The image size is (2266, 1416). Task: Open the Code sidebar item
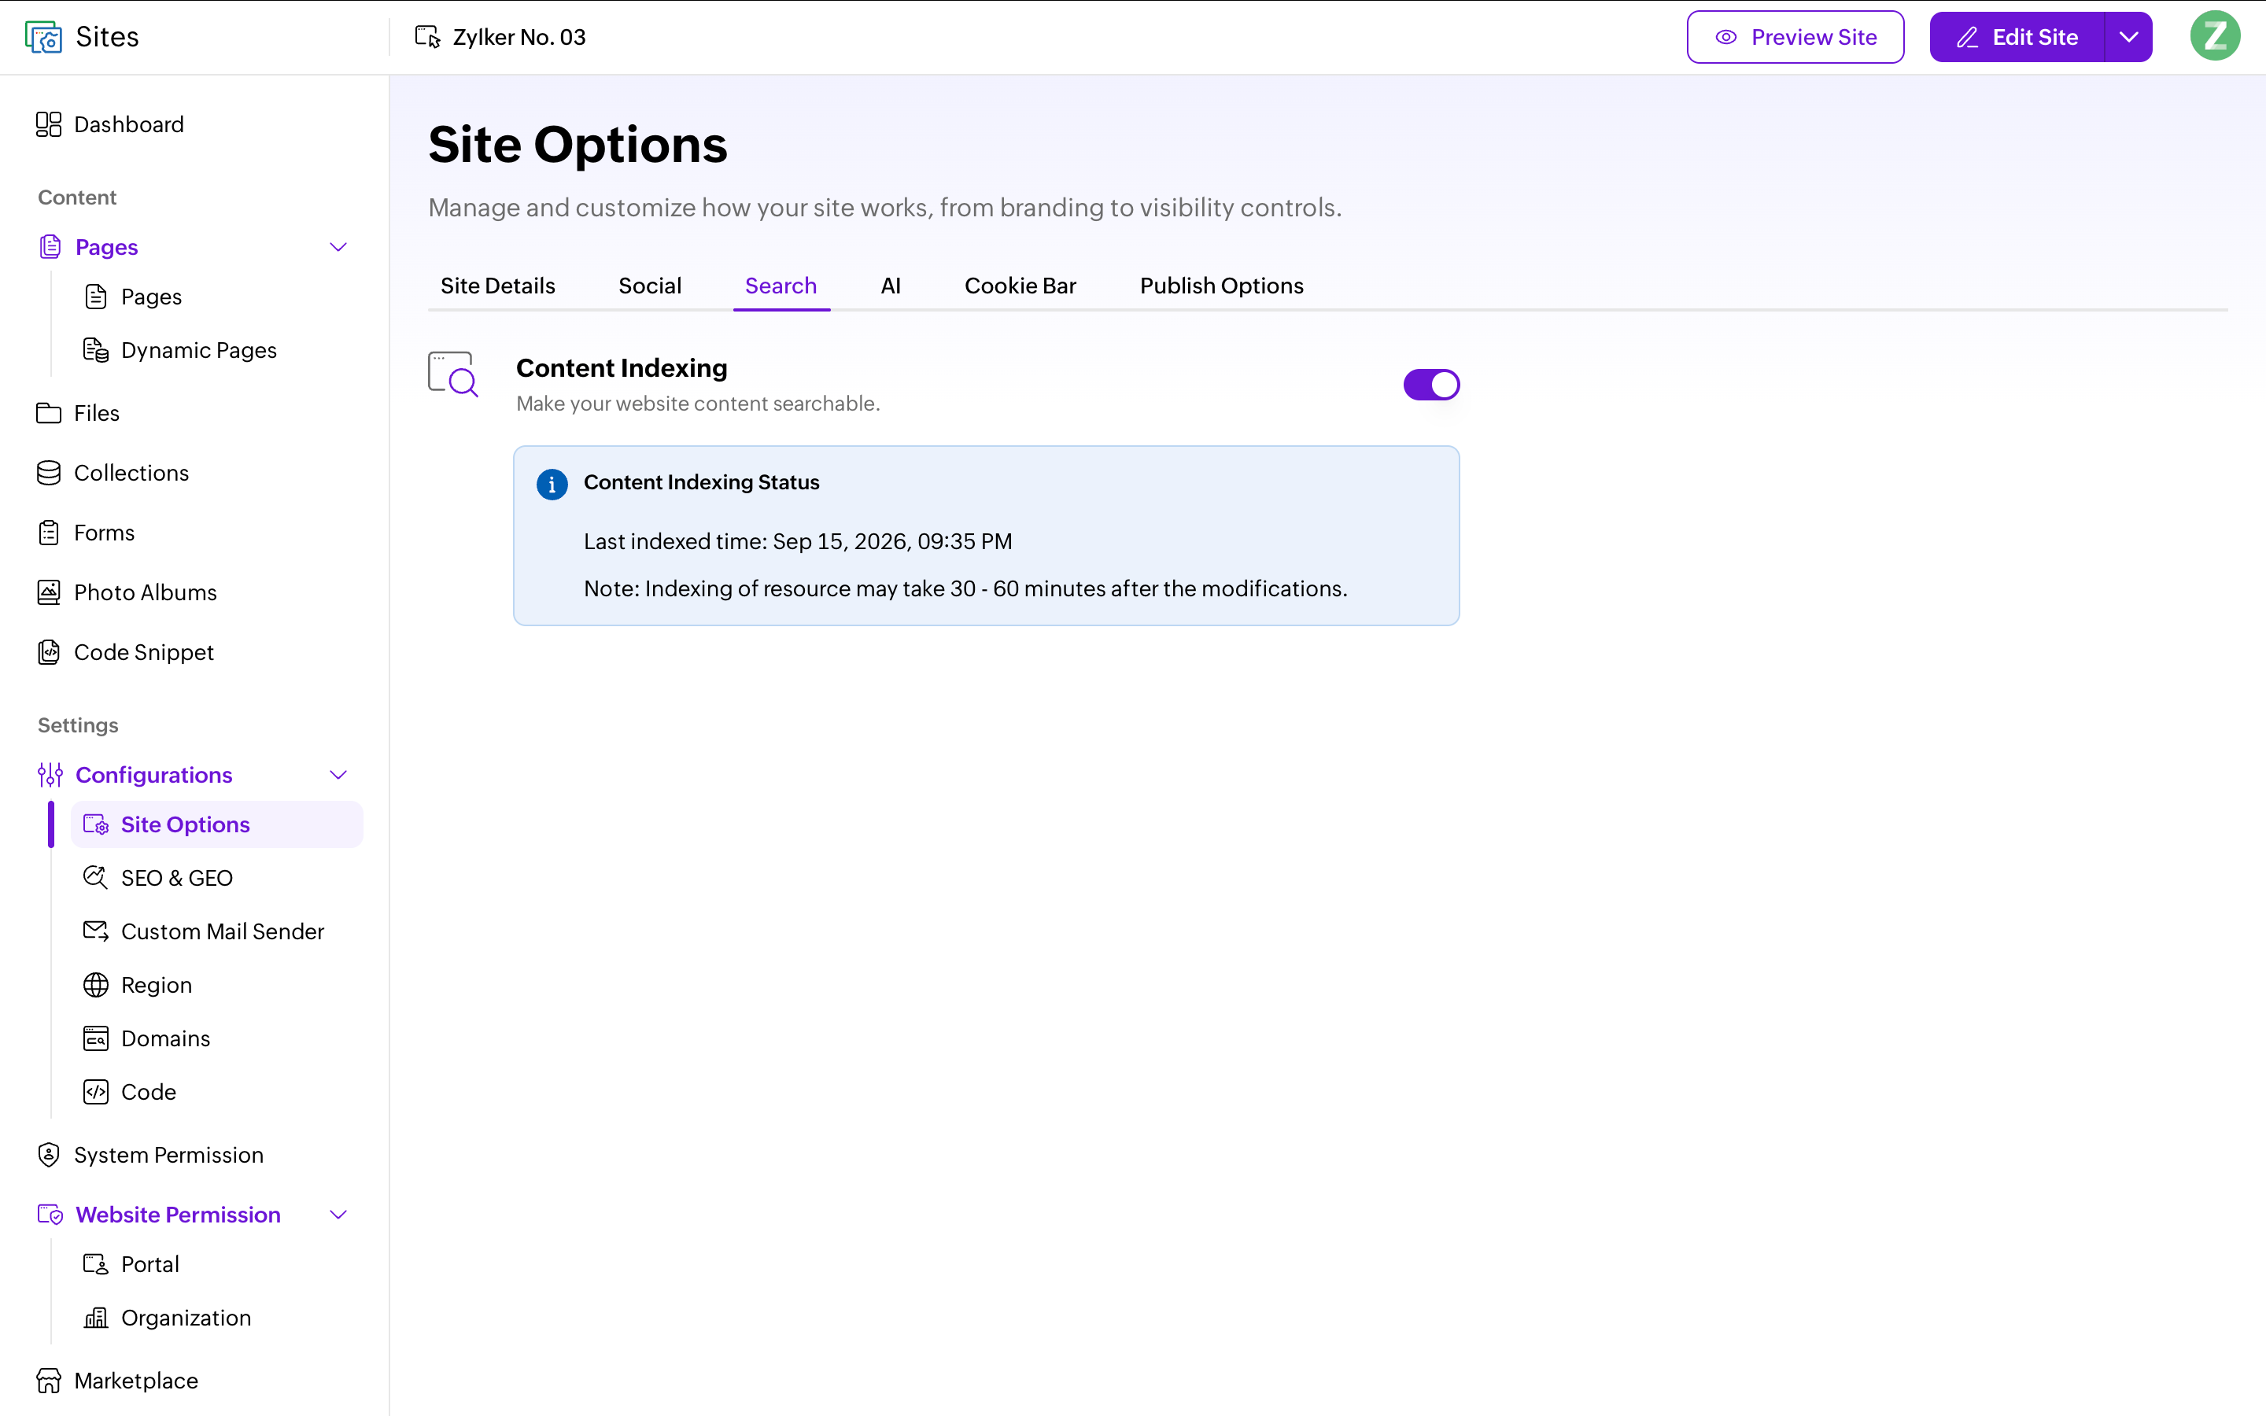tap(216, 1092)
